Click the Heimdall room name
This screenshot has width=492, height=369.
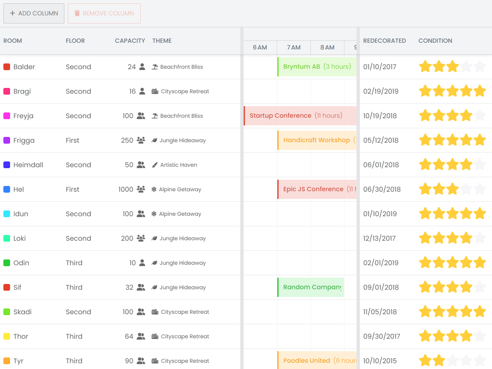click(28, 165)
